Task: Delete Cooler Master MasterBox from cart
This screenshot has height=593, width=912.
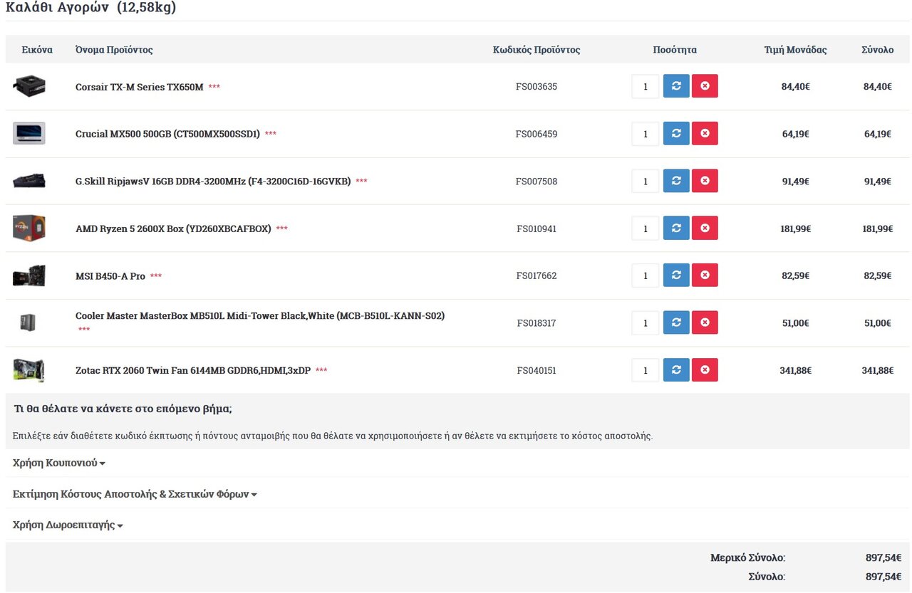Action: [x=705, y=322]
